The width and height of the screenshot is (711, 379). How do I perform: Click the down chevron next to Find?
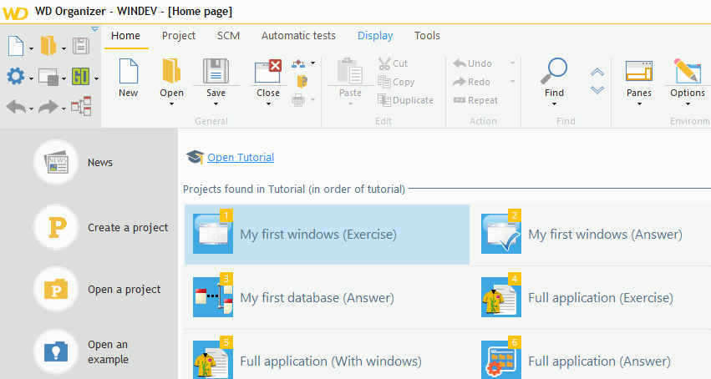[597, 89]
